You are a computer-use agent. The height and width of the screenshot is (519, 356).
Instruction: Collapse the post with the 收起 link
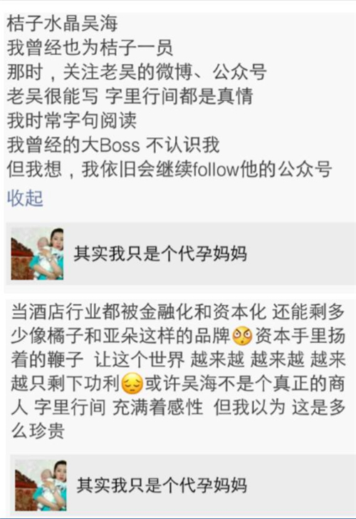25,198
